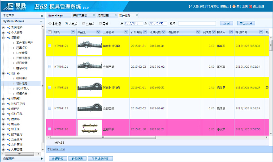Click the home icon beside 关于系统
Image resolution: width=273 pixels, height=162 pixels.
click(234, 6)
